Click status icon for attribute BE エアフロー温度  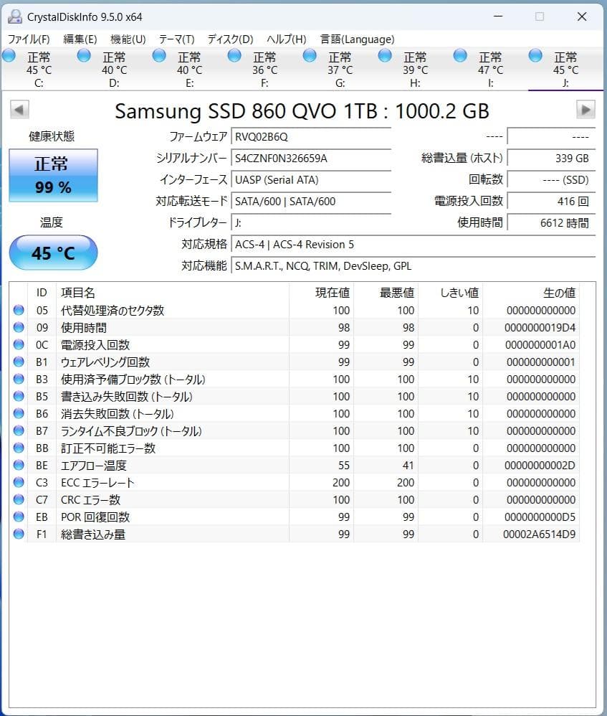click(x=19, y=465)
